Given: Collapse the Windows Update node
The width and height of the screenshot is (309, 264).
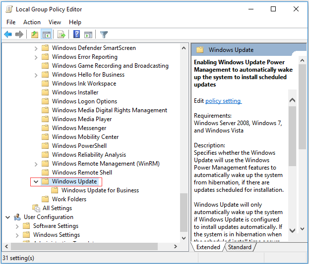Looking at the screenshot, I should click(x=36, y=181).
